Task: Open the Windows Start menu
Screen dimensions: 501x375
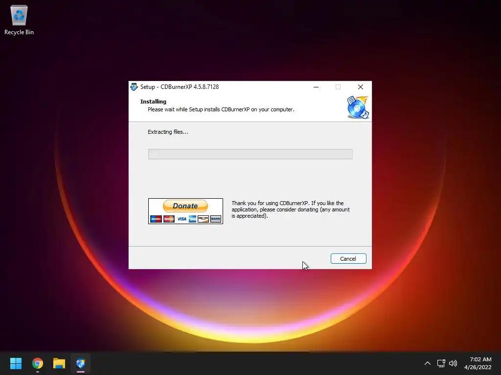Action: pyautogui.click(x=16, y=363)
